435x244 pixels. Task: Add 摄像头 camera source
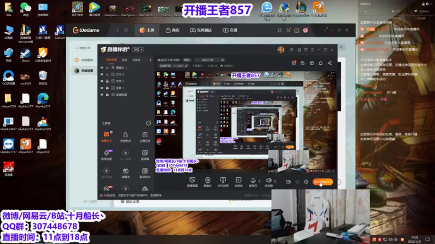click(208, 182)
